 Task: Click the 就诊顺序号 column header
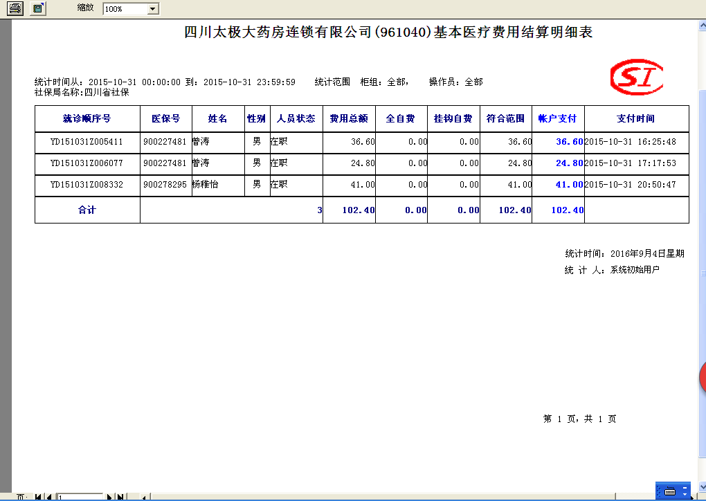87,118
